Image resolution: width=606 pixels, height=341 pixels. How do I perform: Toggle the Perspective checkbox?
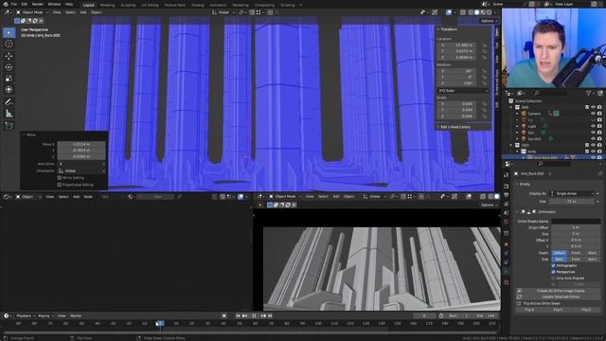553,272
